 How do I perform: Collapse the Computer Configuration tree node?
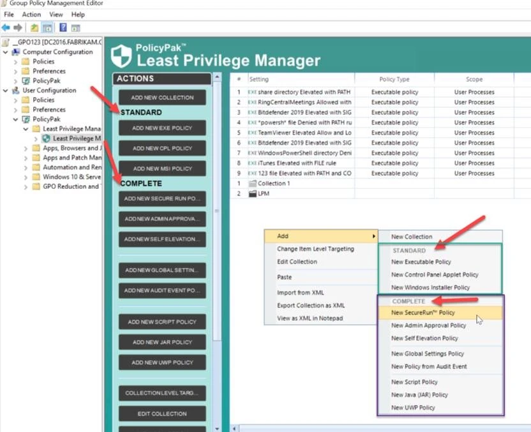click(x=6, y=52)
